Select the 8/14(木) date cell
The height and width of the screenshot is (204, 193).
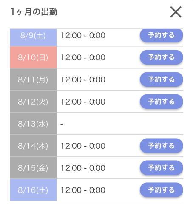click(x=33, y=146)
